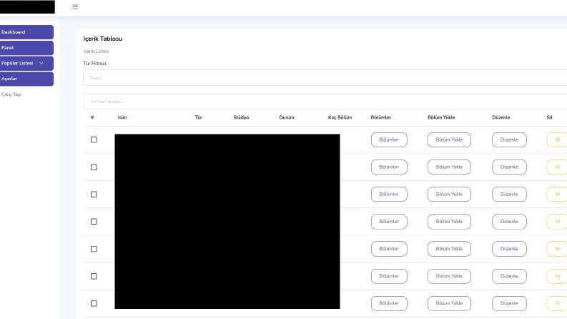The height and width of the screenshot is (319, 567).
Task: Click the Durum column header
Action: (287, 117)
